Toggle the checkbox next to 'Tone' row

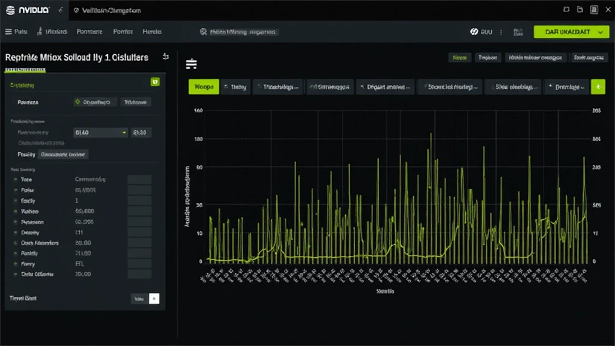tap(14, 180)
